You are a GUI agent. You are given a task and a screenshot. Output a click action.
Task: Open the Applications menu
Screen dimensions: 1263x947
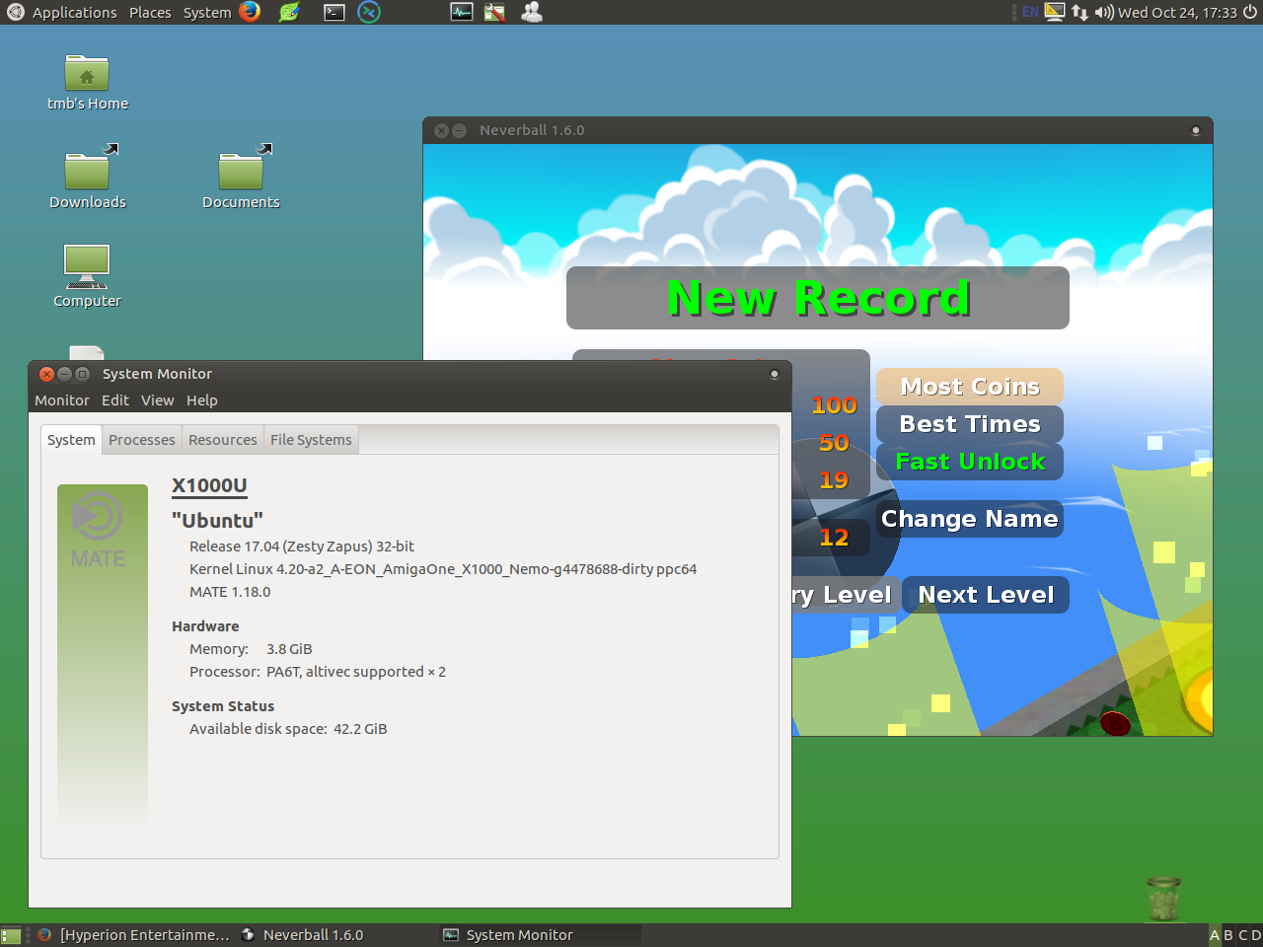click(x=63, y=12)
